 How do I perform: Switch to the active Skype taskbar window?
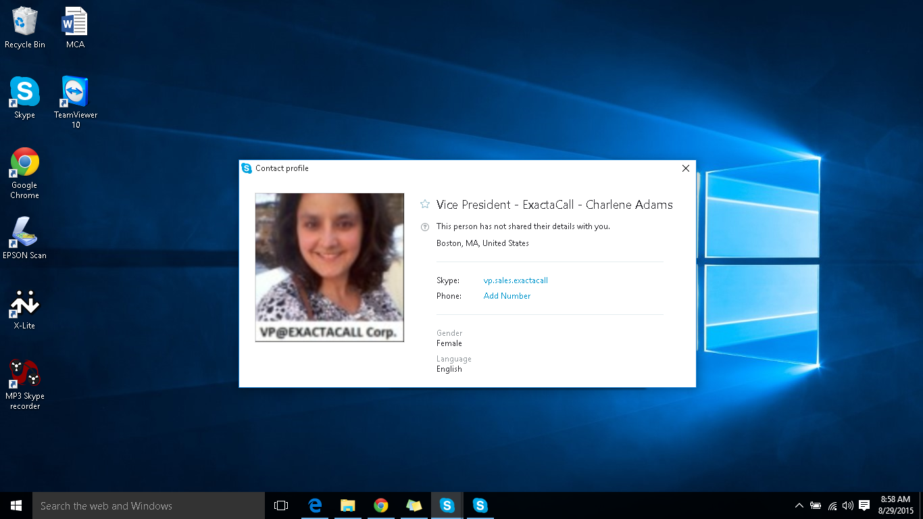coord(447,505)
